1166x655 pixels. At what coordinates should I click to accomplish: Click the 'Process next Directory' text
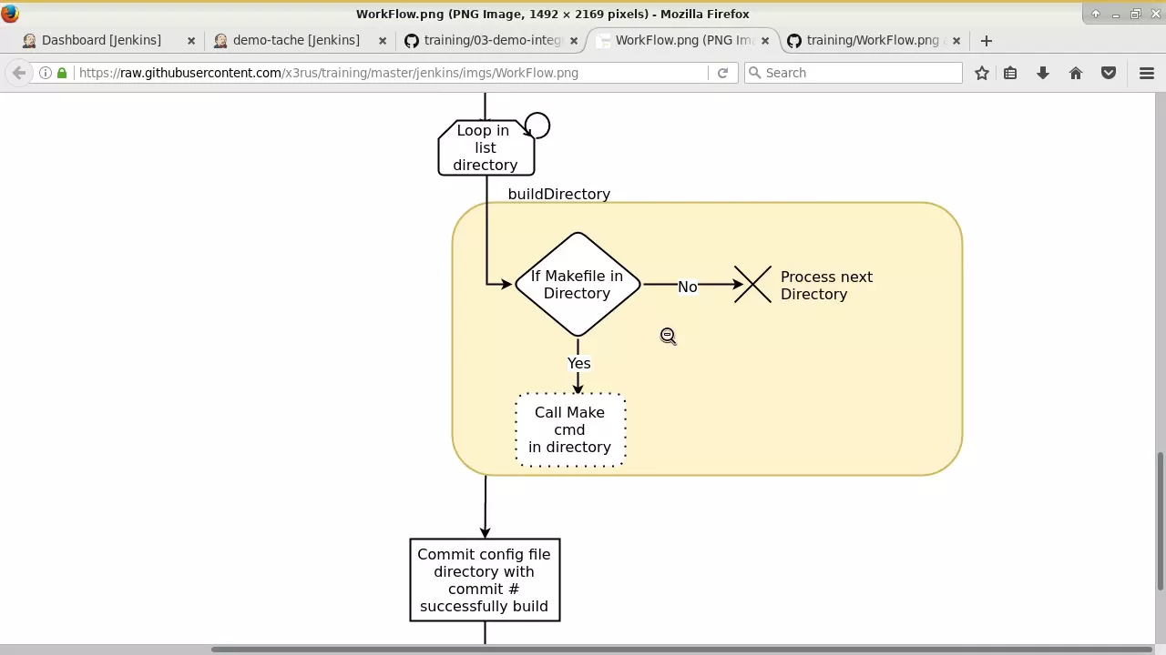tap(826, 286)
